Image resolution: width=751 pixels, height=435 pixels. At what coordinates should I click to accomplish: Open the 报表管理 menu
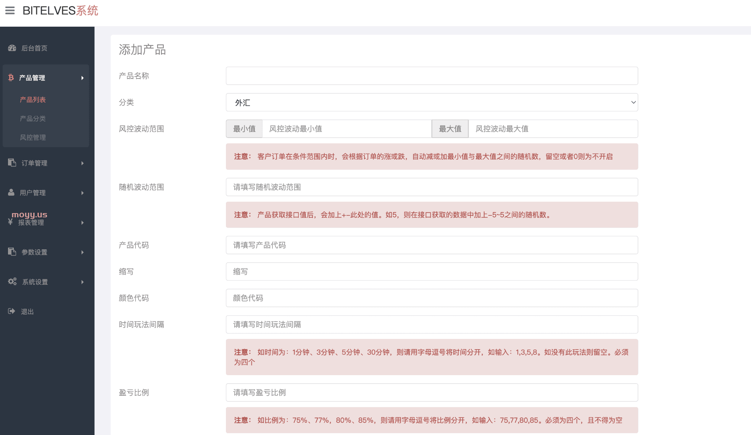[x=31, y=223]
